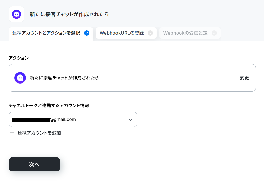Switch to the WebhookURLの登録 tab

click(x=126, y=33)
